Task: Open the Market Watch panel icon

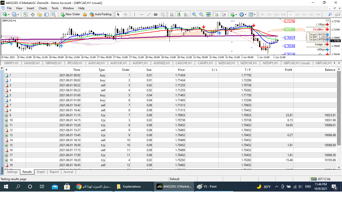Action: click(26, 14)
